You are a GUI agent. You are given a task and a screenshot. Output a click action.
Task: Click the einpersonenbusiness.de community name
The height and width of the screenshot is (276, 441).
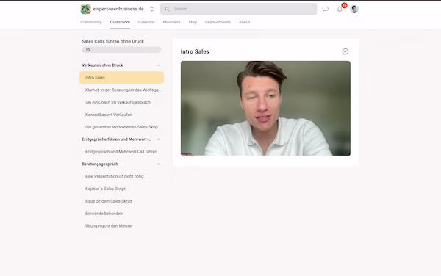coord(118,9)
